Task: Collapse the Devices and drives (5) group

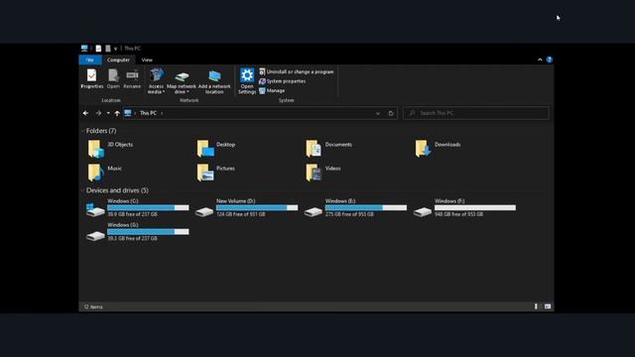Action: pyautogui.click(x=83, y=190)
